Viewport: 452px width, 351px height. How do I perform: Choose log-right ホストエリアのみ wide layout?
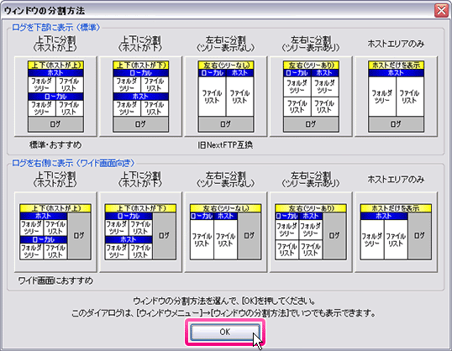396,232
